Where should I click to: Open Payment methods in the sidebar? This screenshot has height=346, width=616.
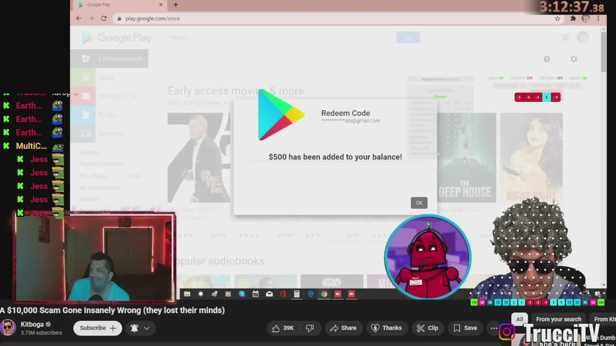[x=101, y=164]
